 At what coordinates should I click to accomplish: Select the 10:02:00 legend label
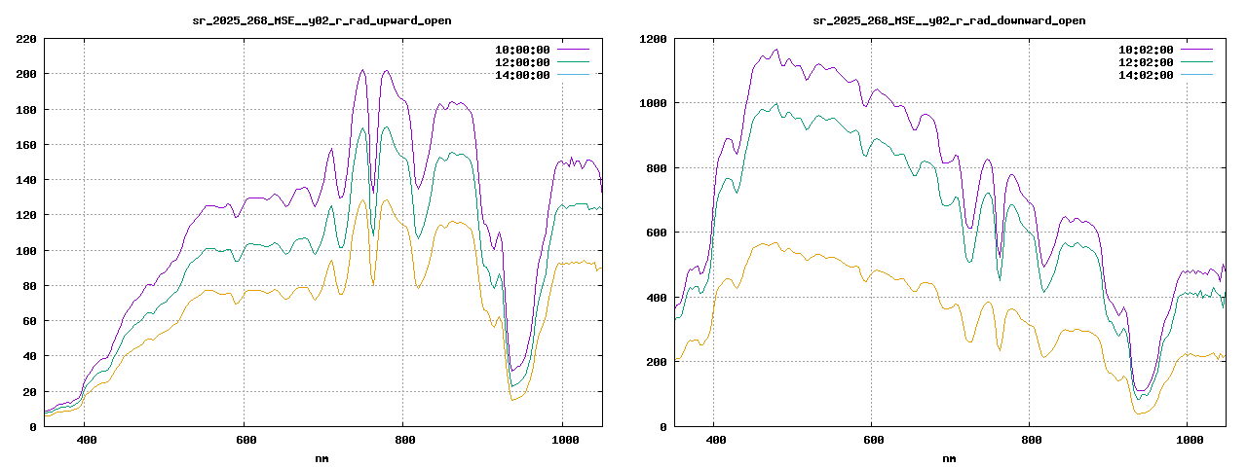(1146, 49)
